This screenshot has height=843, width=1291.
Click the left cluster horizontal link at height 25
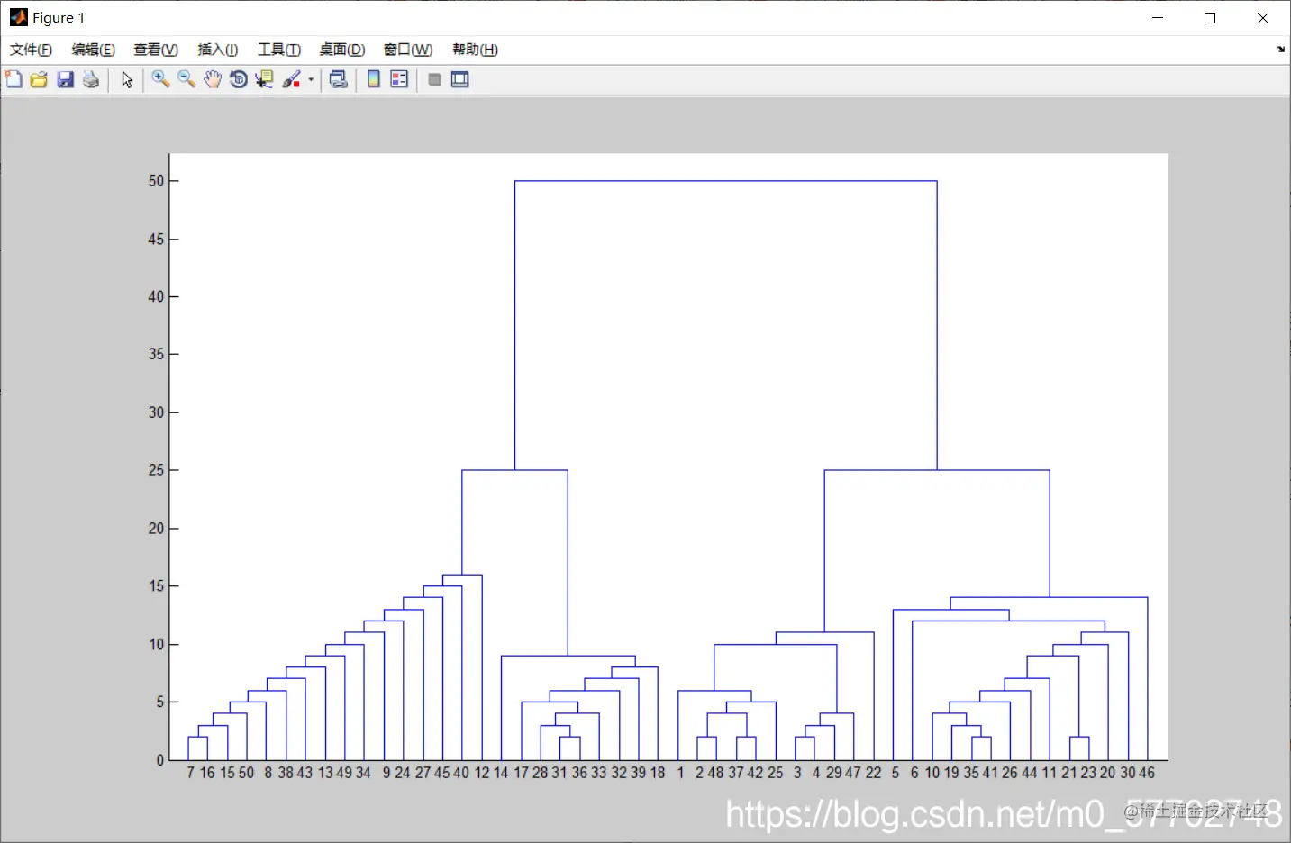tap(514, 470)
